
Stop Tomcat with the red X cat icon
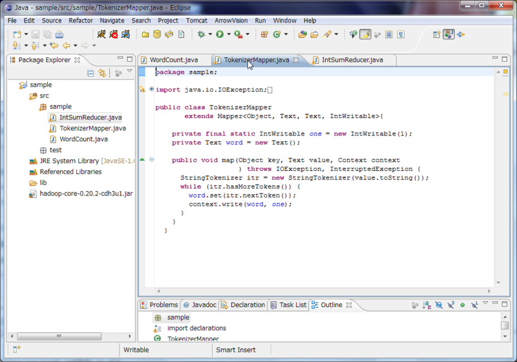pyautogui.click(x=114, y=34)
